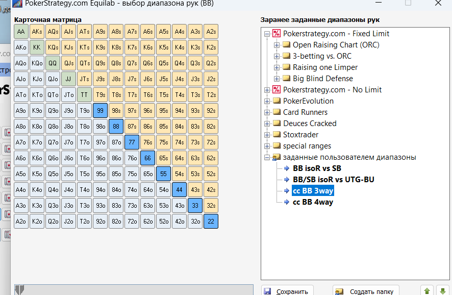Select the 44 pair cell
The width and height of the screenshot is (452, 295).
179,190
